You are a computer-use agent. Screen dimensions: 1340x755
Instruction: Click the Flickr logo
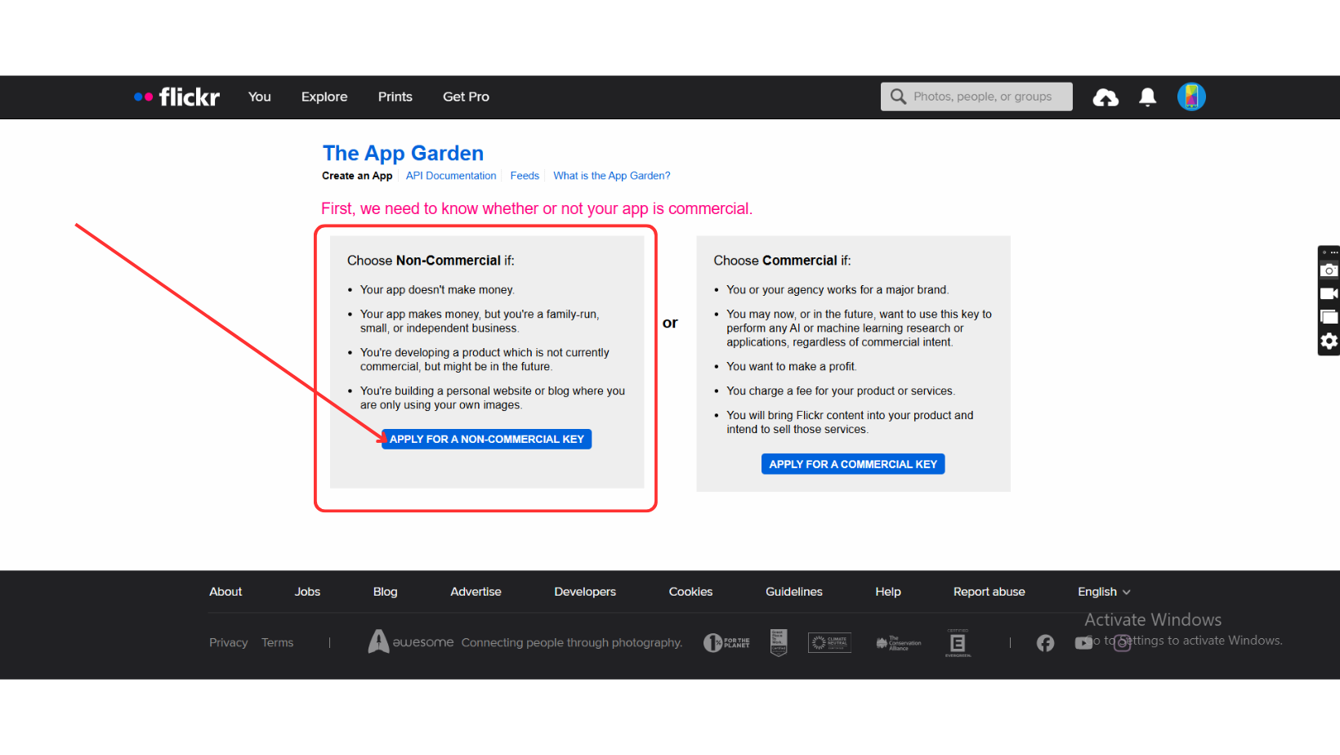click(177, 97)
